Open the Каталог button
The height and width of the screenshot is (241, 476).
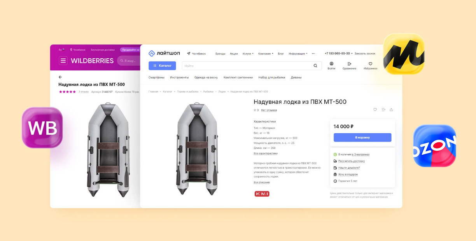[162, 66]
